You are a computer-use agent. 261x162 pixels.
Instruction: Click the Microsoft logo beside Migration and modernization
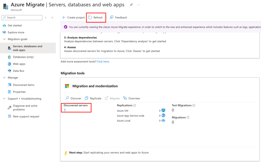point(67,86)
